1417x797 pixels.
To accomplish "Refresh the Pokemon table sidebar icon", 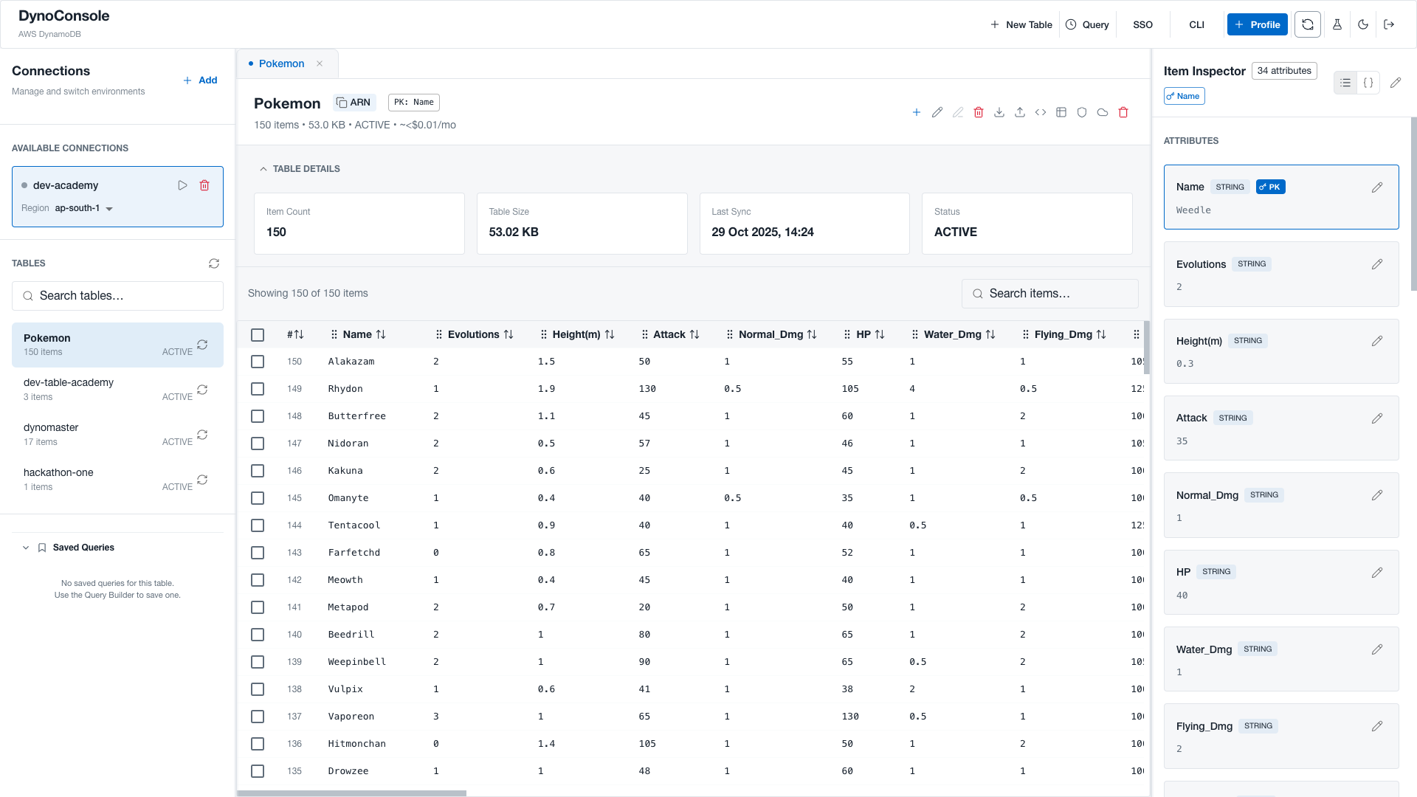I will pos(202,345).
